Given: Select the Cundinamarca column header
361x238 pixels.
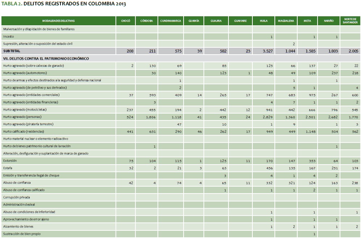Looking at the screenshot, I should [x=170, y=21].
